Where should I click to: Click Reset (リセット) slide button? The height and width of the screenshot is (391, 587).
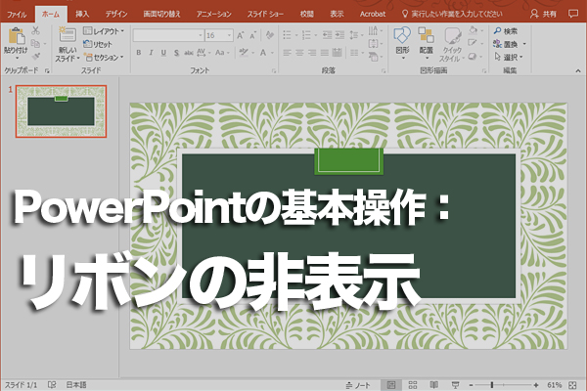tap(98, 44)
